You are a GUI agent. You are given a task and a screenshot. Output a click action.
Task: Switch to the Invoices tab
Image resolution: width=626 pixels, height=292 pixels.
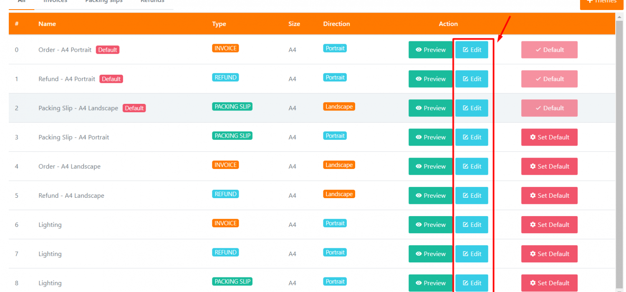coord(55,2)
